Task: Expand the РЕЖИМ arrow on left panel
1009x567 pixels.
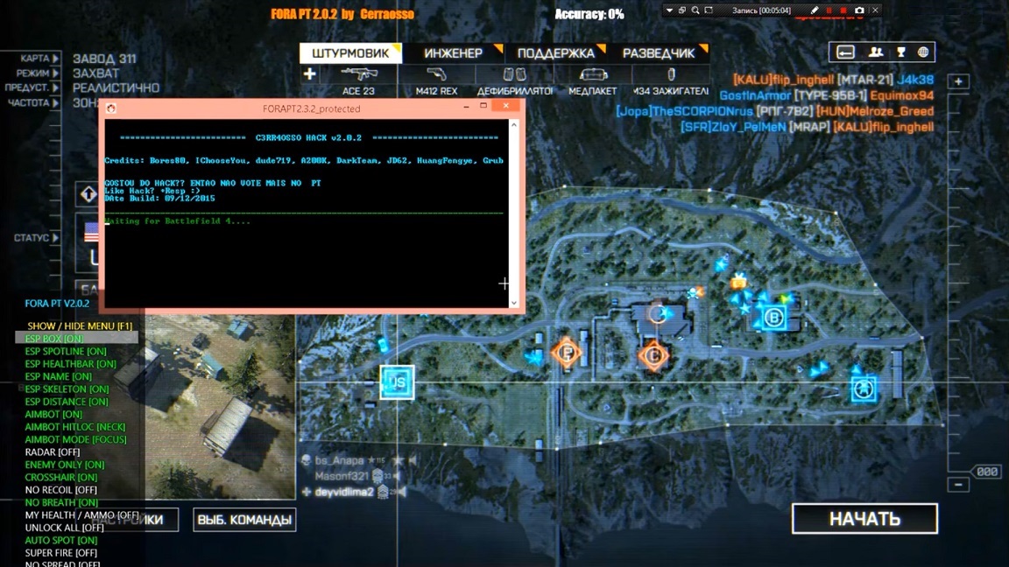Action: click(56, 73)
